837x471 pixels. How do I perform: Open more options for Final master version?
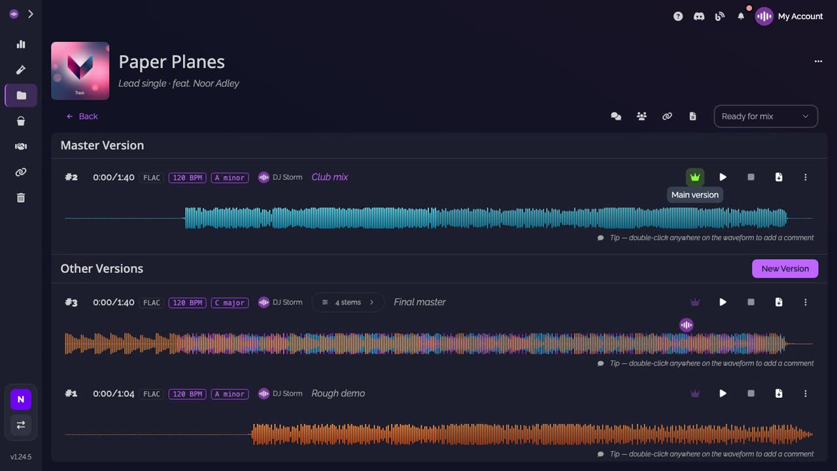pos(806,302)
